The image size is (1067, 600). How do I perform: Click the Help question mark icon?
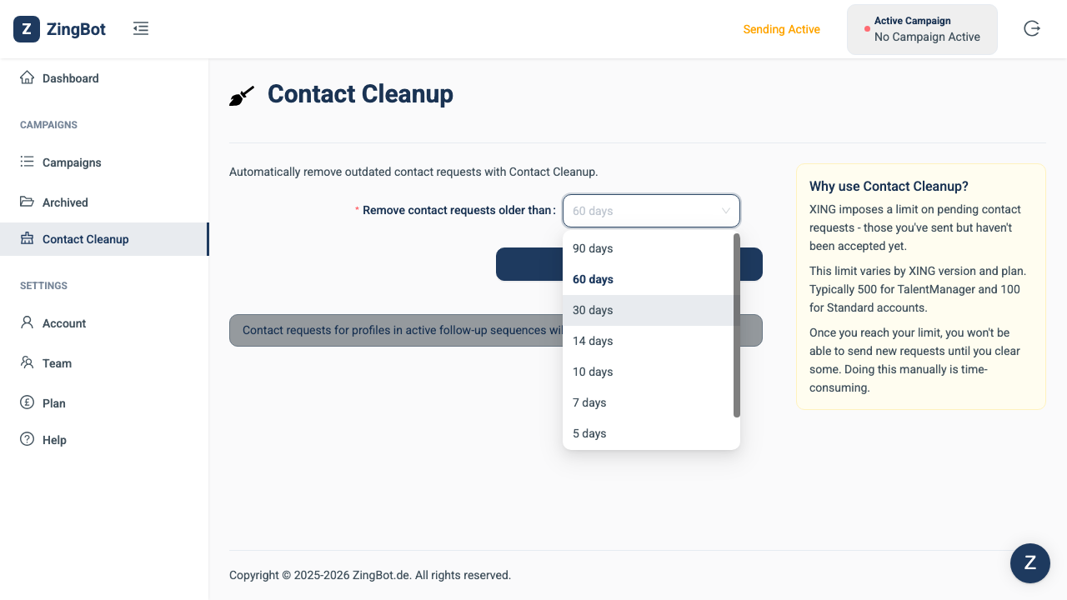click(27, 439)
